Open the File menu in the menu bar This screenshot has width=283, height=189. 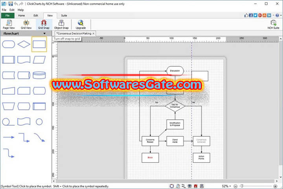pos(4,10)
